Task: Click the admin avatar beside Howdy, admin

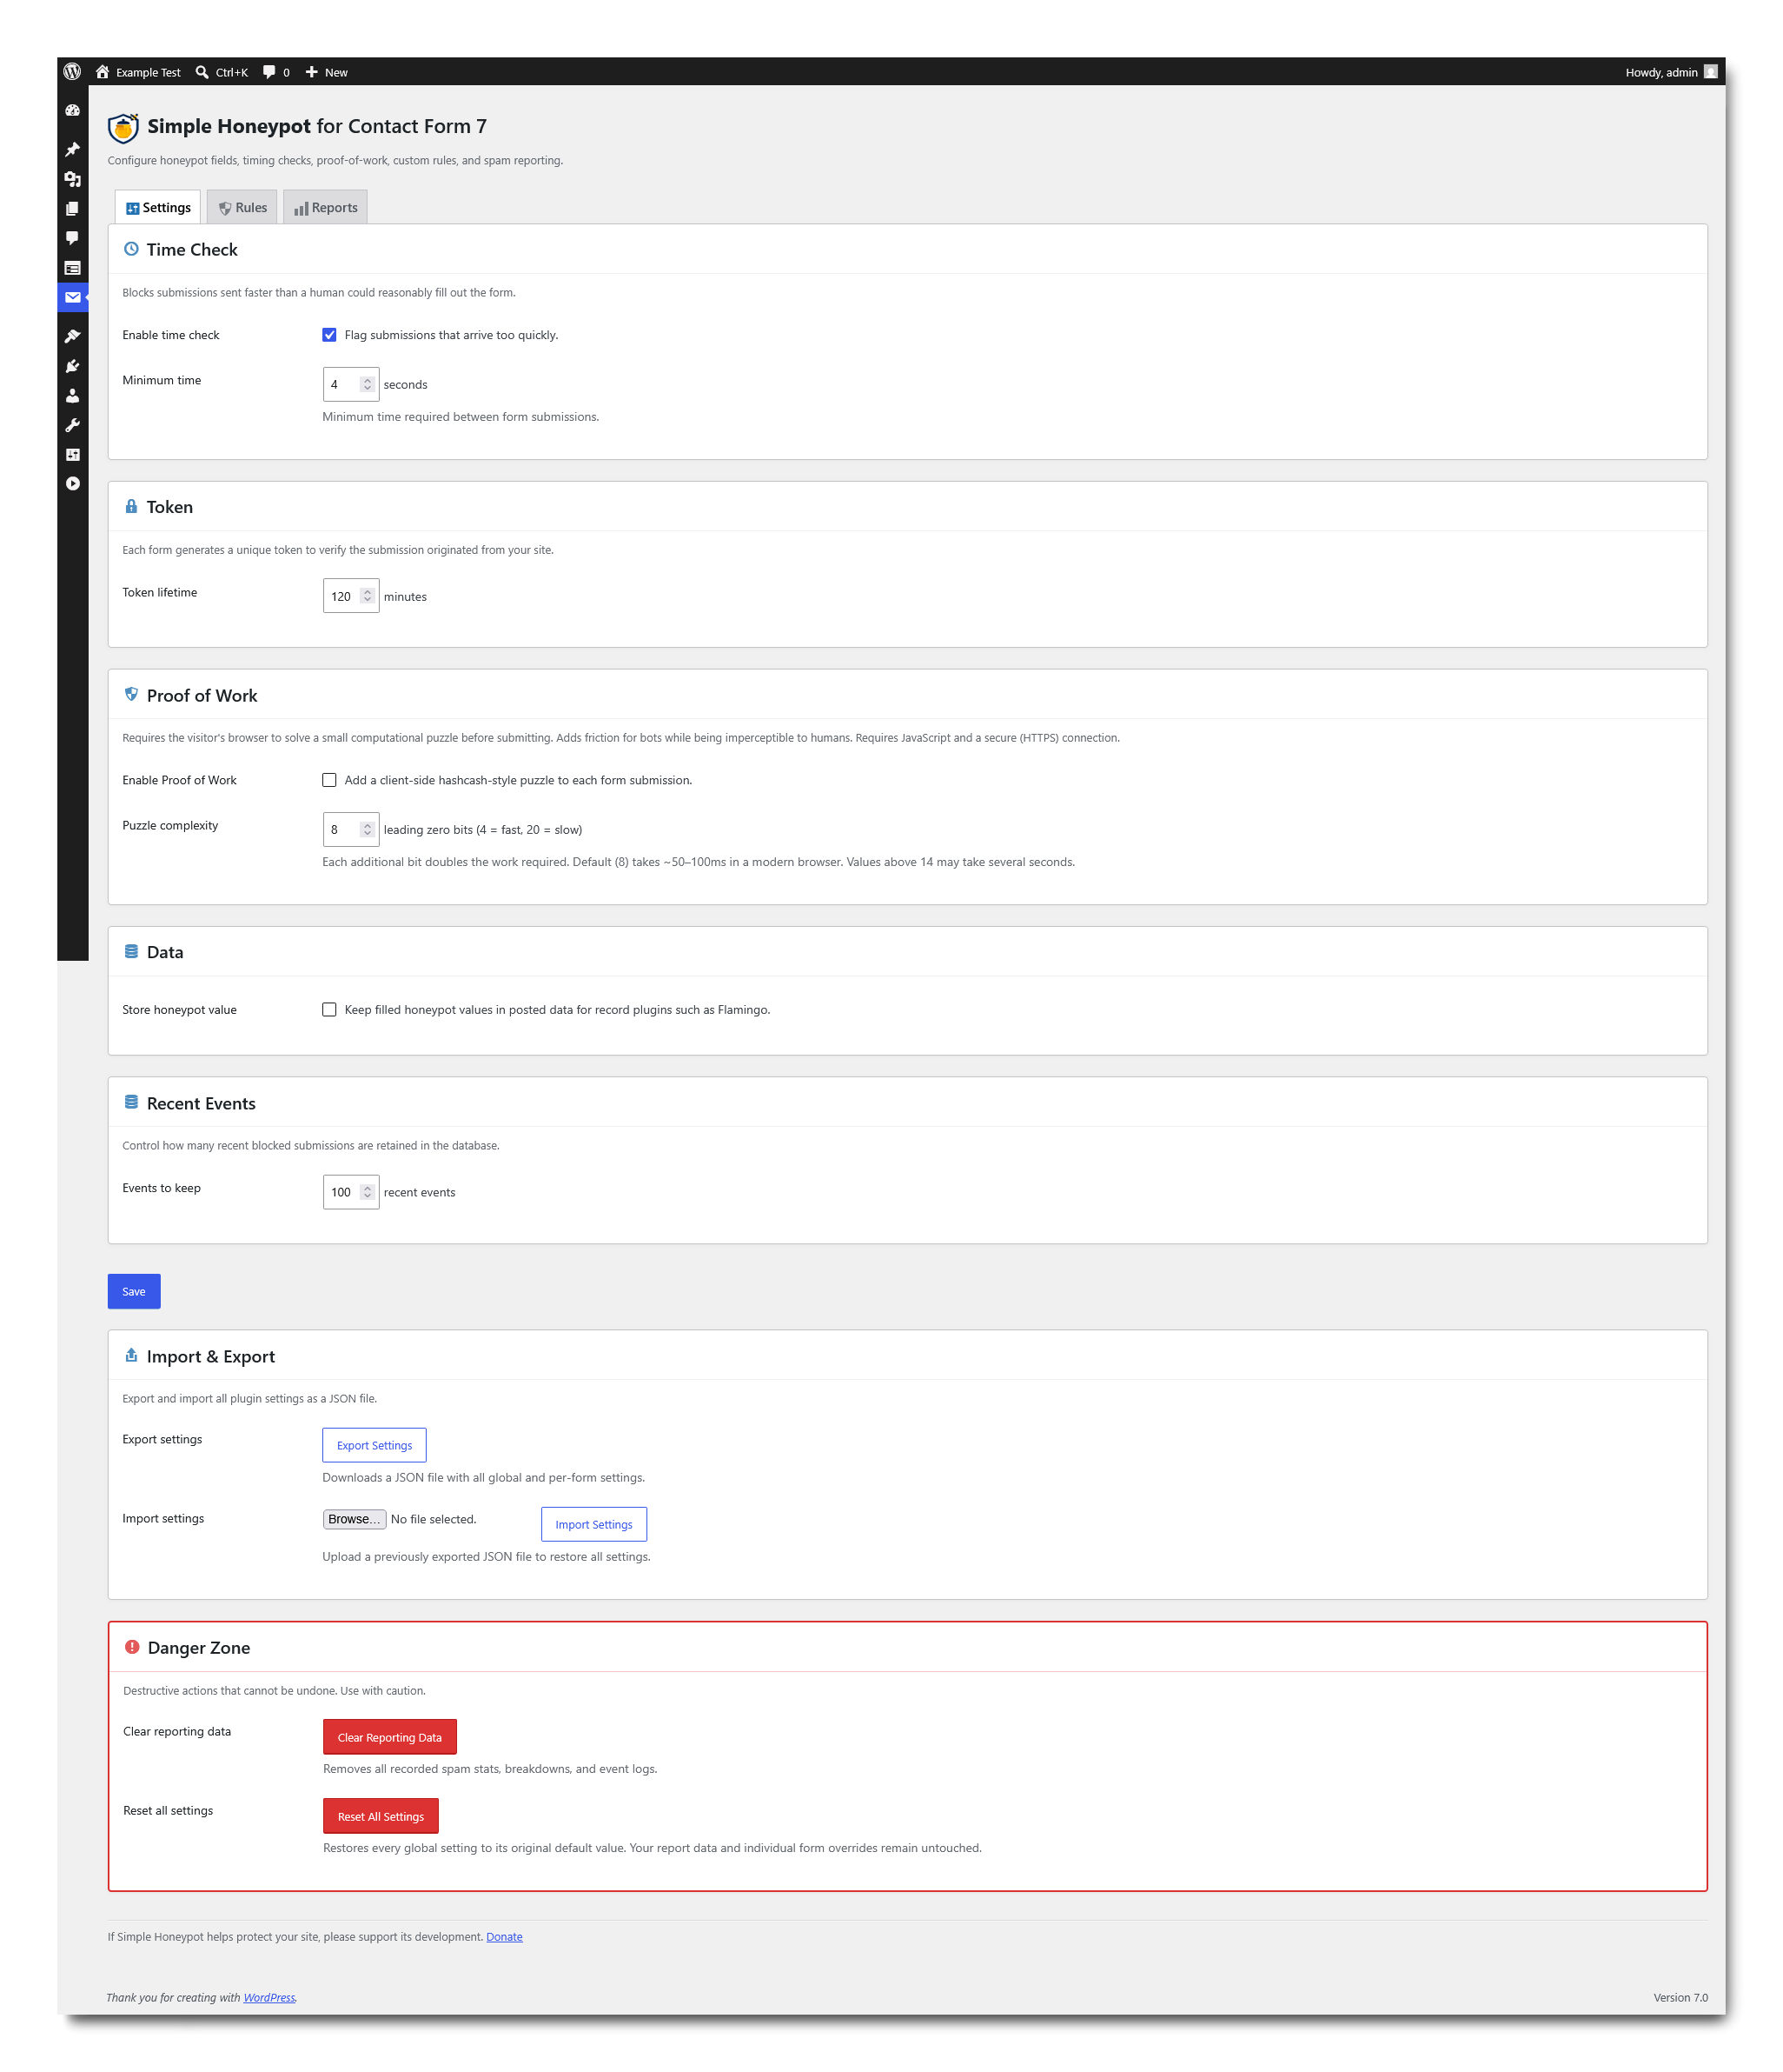Action: (x=1710, y=72)
